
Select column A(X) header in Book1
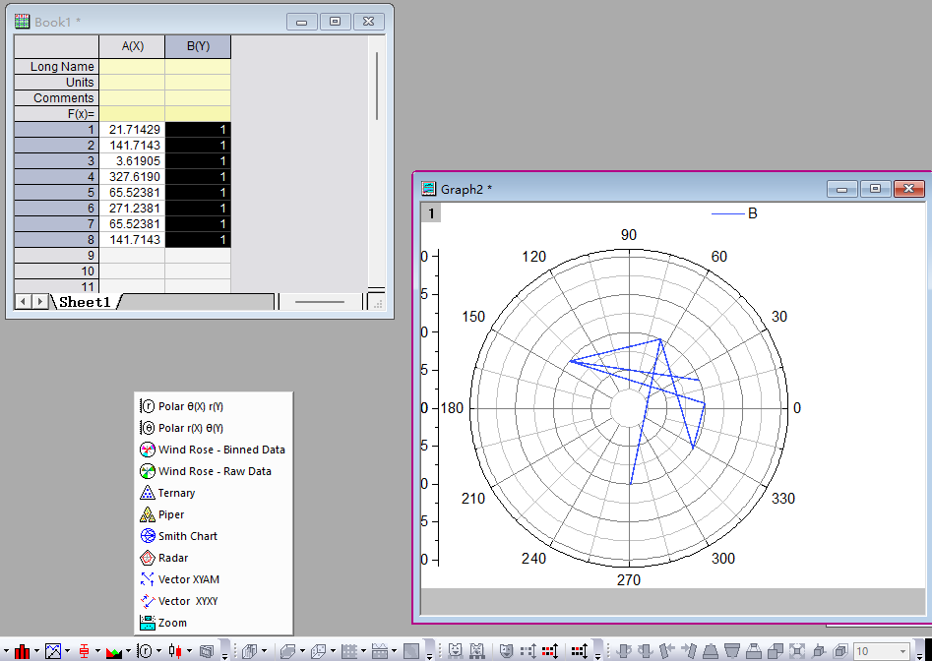[x=132, y=46]
